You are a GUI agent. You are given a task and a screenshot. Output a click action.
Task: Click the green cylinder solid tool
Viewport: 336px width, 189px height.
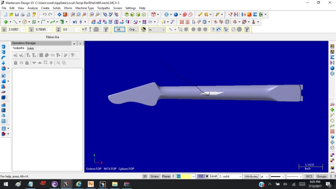[x=62, y=22]
